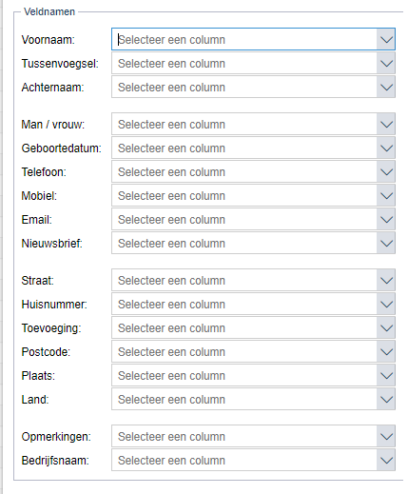This screenshot has height=494, width=408.
Task: Click inside the Voornaam column input
Action: coord(244,40)
